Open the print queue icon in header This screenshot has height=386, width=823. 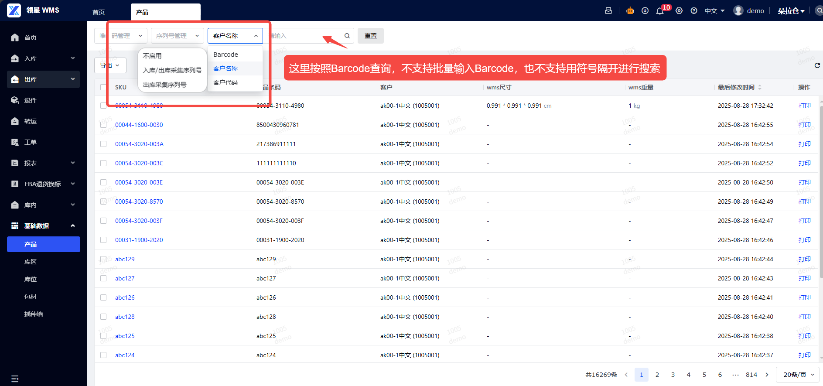pos(608,10)
